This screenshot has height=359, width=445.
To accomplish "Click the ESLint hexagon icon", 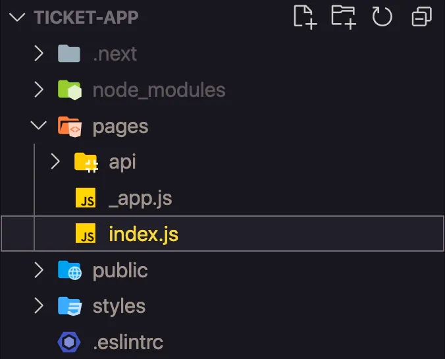I will 69,342.
